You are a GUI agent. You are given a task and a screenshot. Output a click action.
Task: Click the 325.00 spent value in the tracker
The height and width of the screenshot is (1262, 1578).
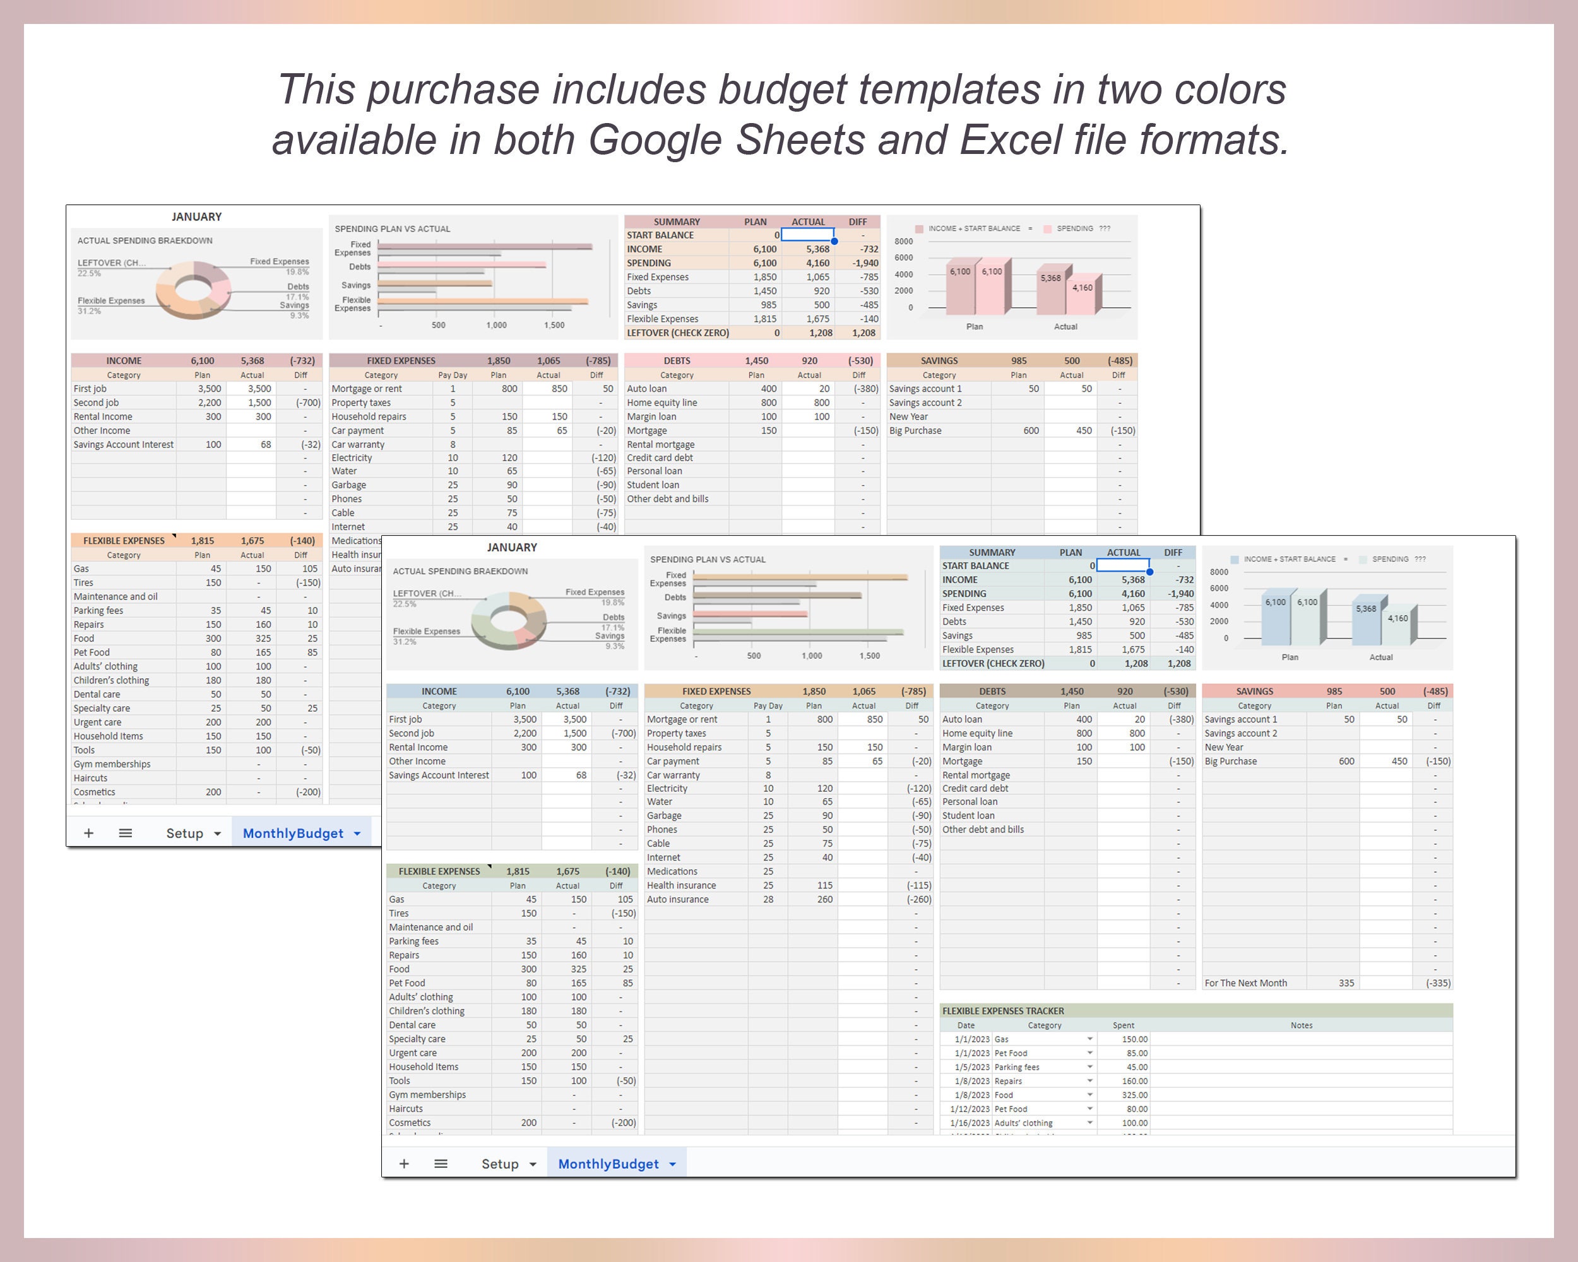click(x=1134, y=1095)
